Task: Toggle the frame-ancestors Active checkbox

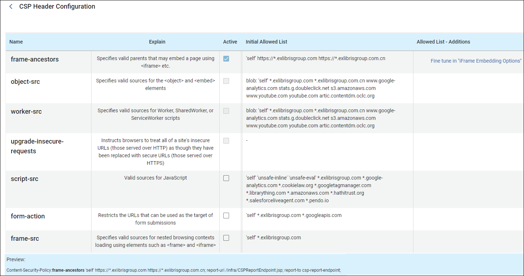Action: (226, 59)
